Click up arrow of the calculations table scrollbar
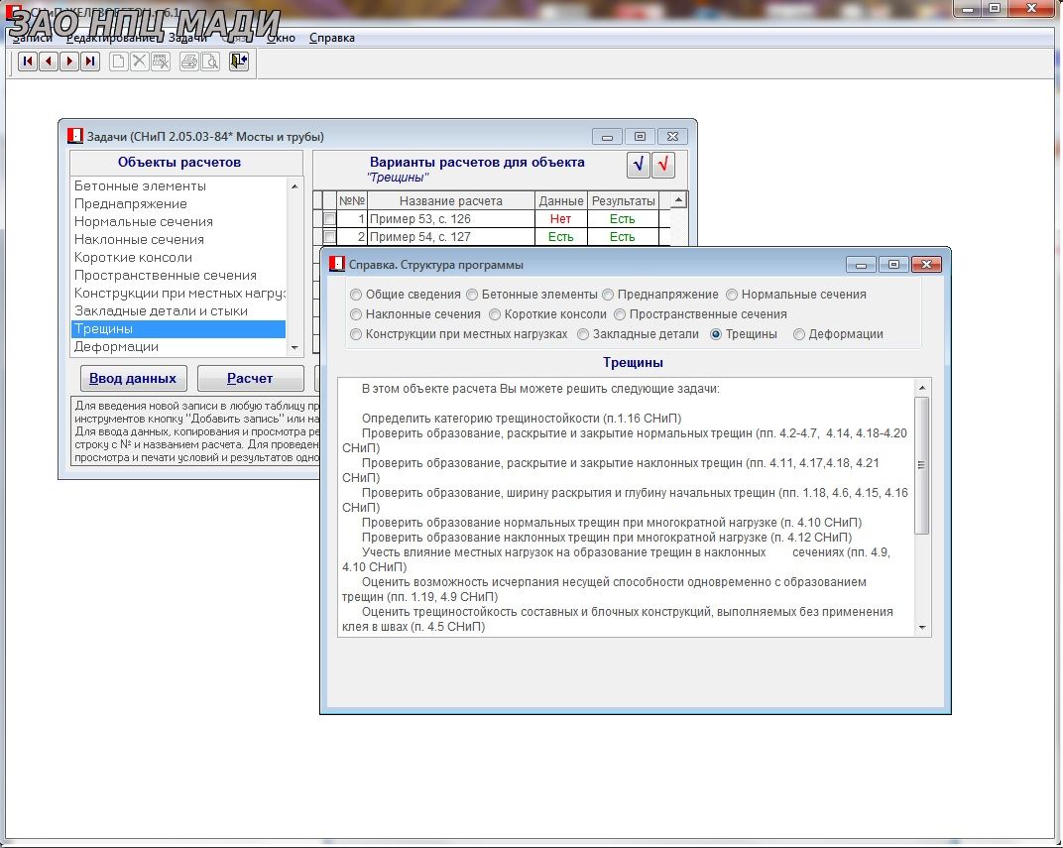 (678, 200)
